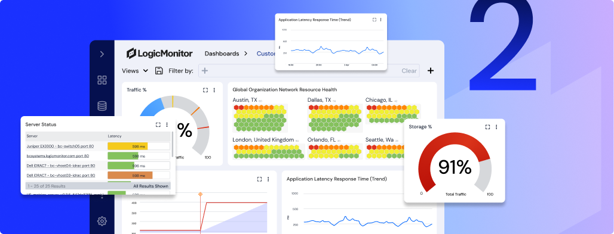Open the Resources database icon in sidebar

(x=102, y=106)
